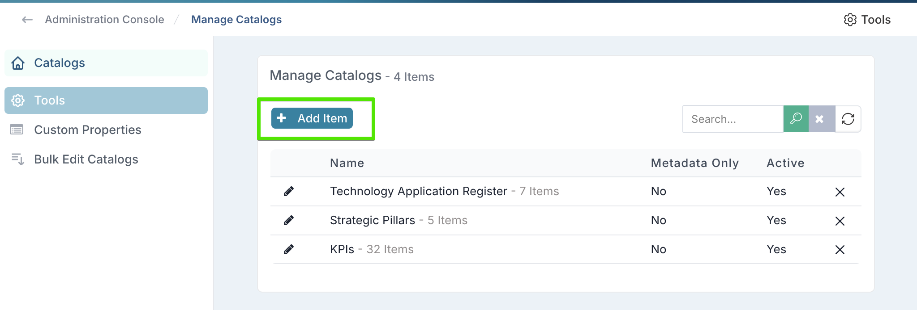Delete the KPIs catalog
This screenshot has height=310, width=917.
840,250
